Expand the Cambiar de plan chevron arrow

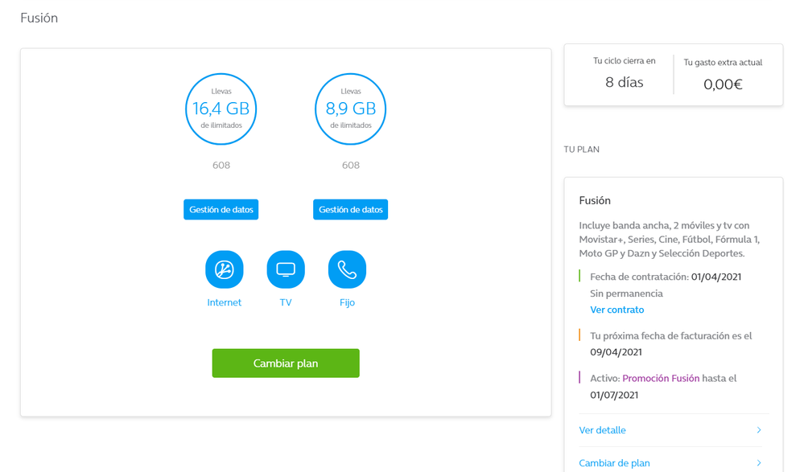759,463
